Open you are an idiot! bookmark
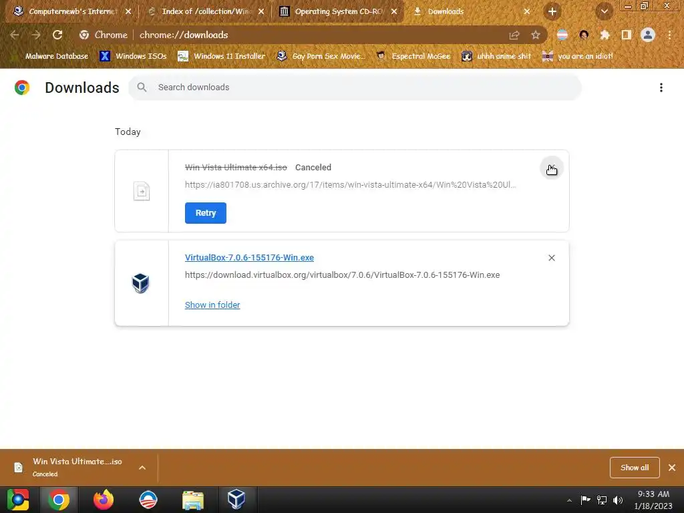Viewport: 684px width, 513px height. click(x=578, y=56)
